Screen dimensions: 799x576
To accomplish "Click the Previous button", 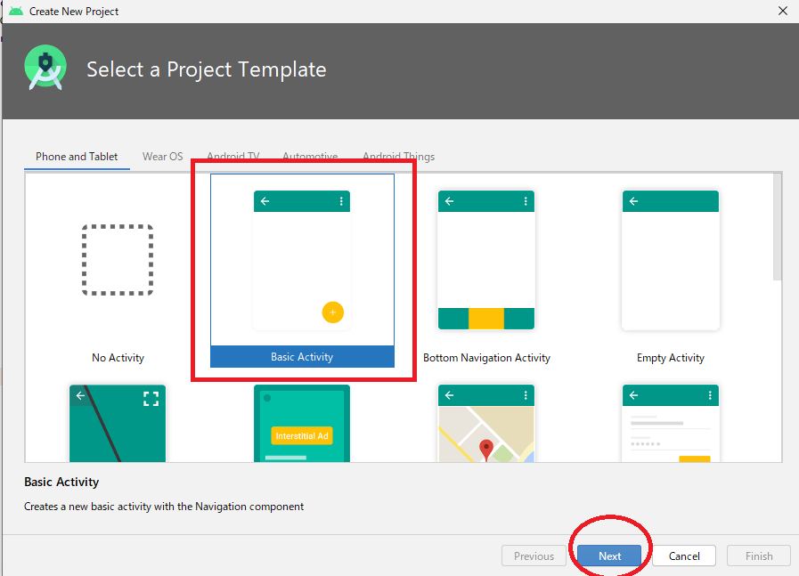I will (x=534, y=556).
